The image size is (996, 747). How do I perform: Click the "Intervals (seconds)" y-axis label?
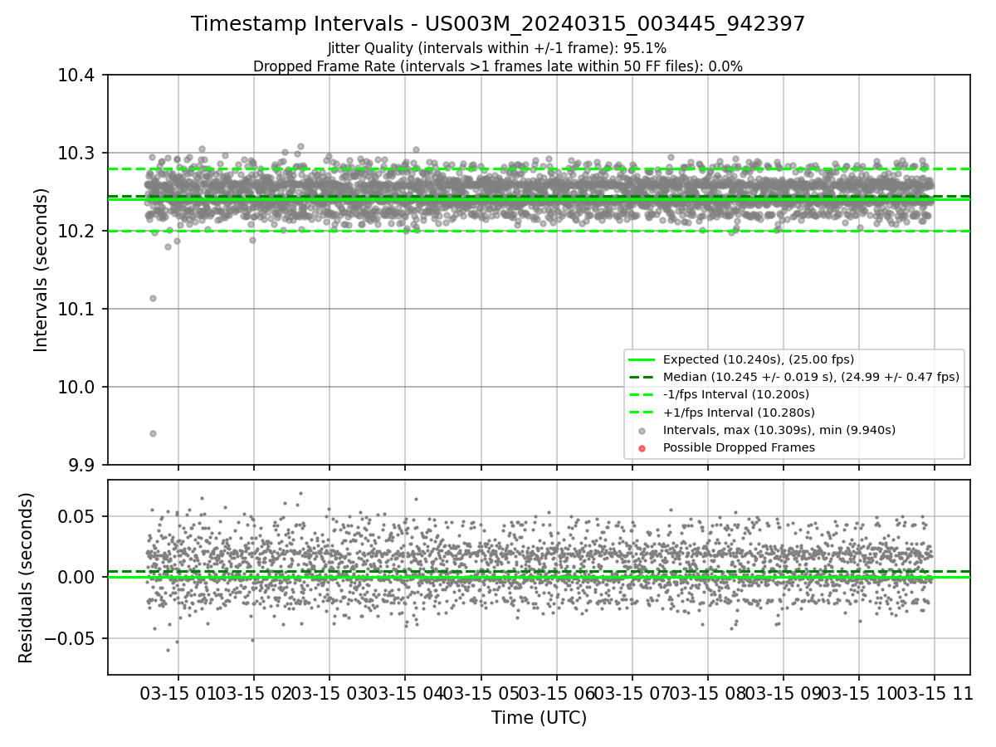point(41,270)
